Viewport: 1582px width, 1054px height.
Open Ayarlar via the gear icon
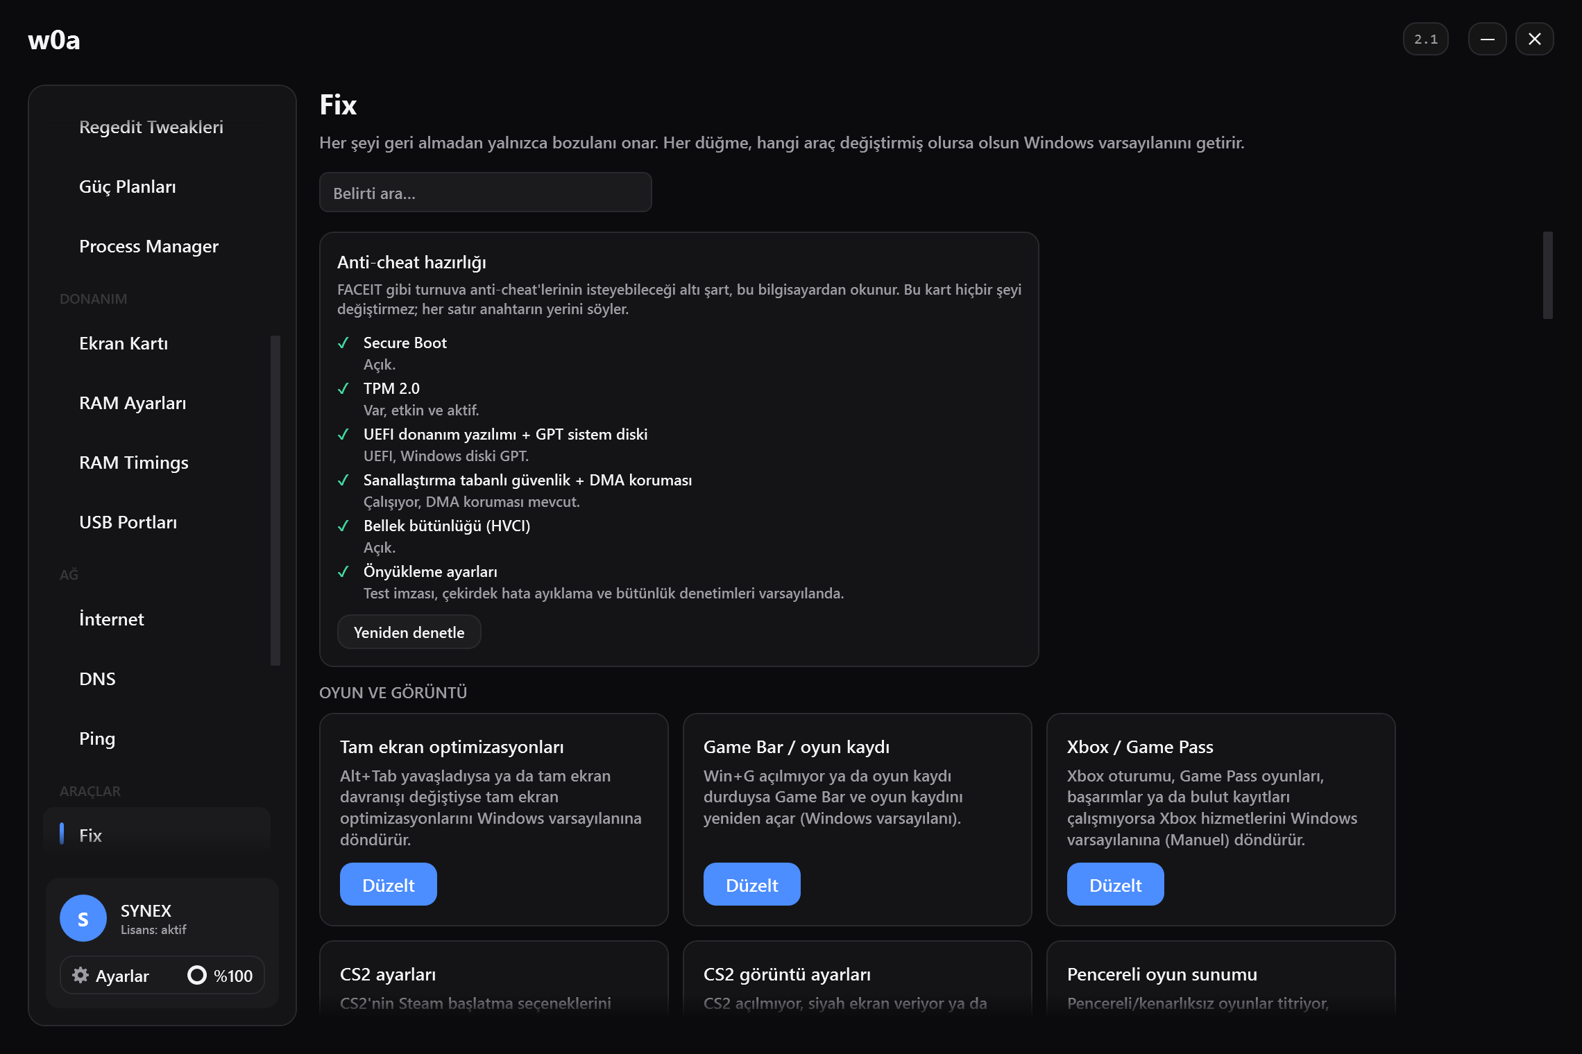(x=80, y=975)
